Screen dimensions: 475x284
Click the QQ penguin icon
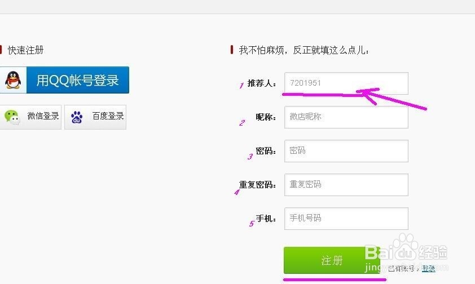pyautogui.click(x=13, y=80)
